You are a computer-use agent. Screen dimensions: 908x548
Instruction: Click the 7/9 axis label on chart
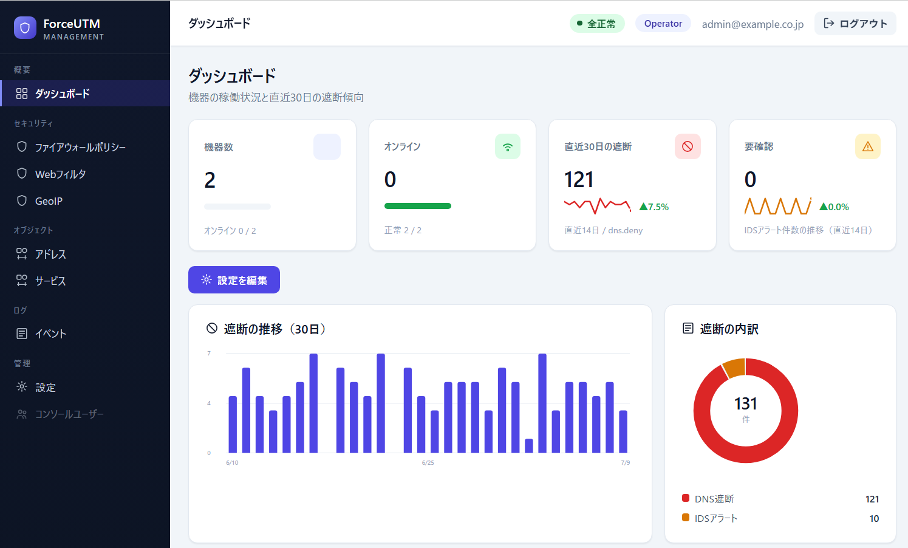point(626,463)
